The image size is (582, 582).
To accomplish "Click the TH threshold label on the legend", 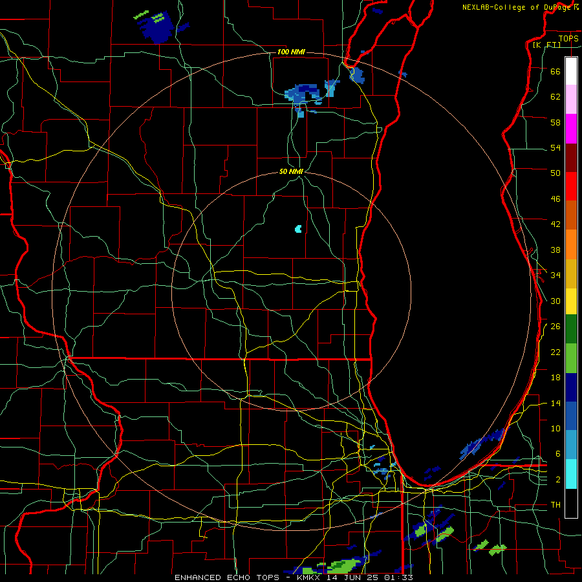I will coord(555,505).
